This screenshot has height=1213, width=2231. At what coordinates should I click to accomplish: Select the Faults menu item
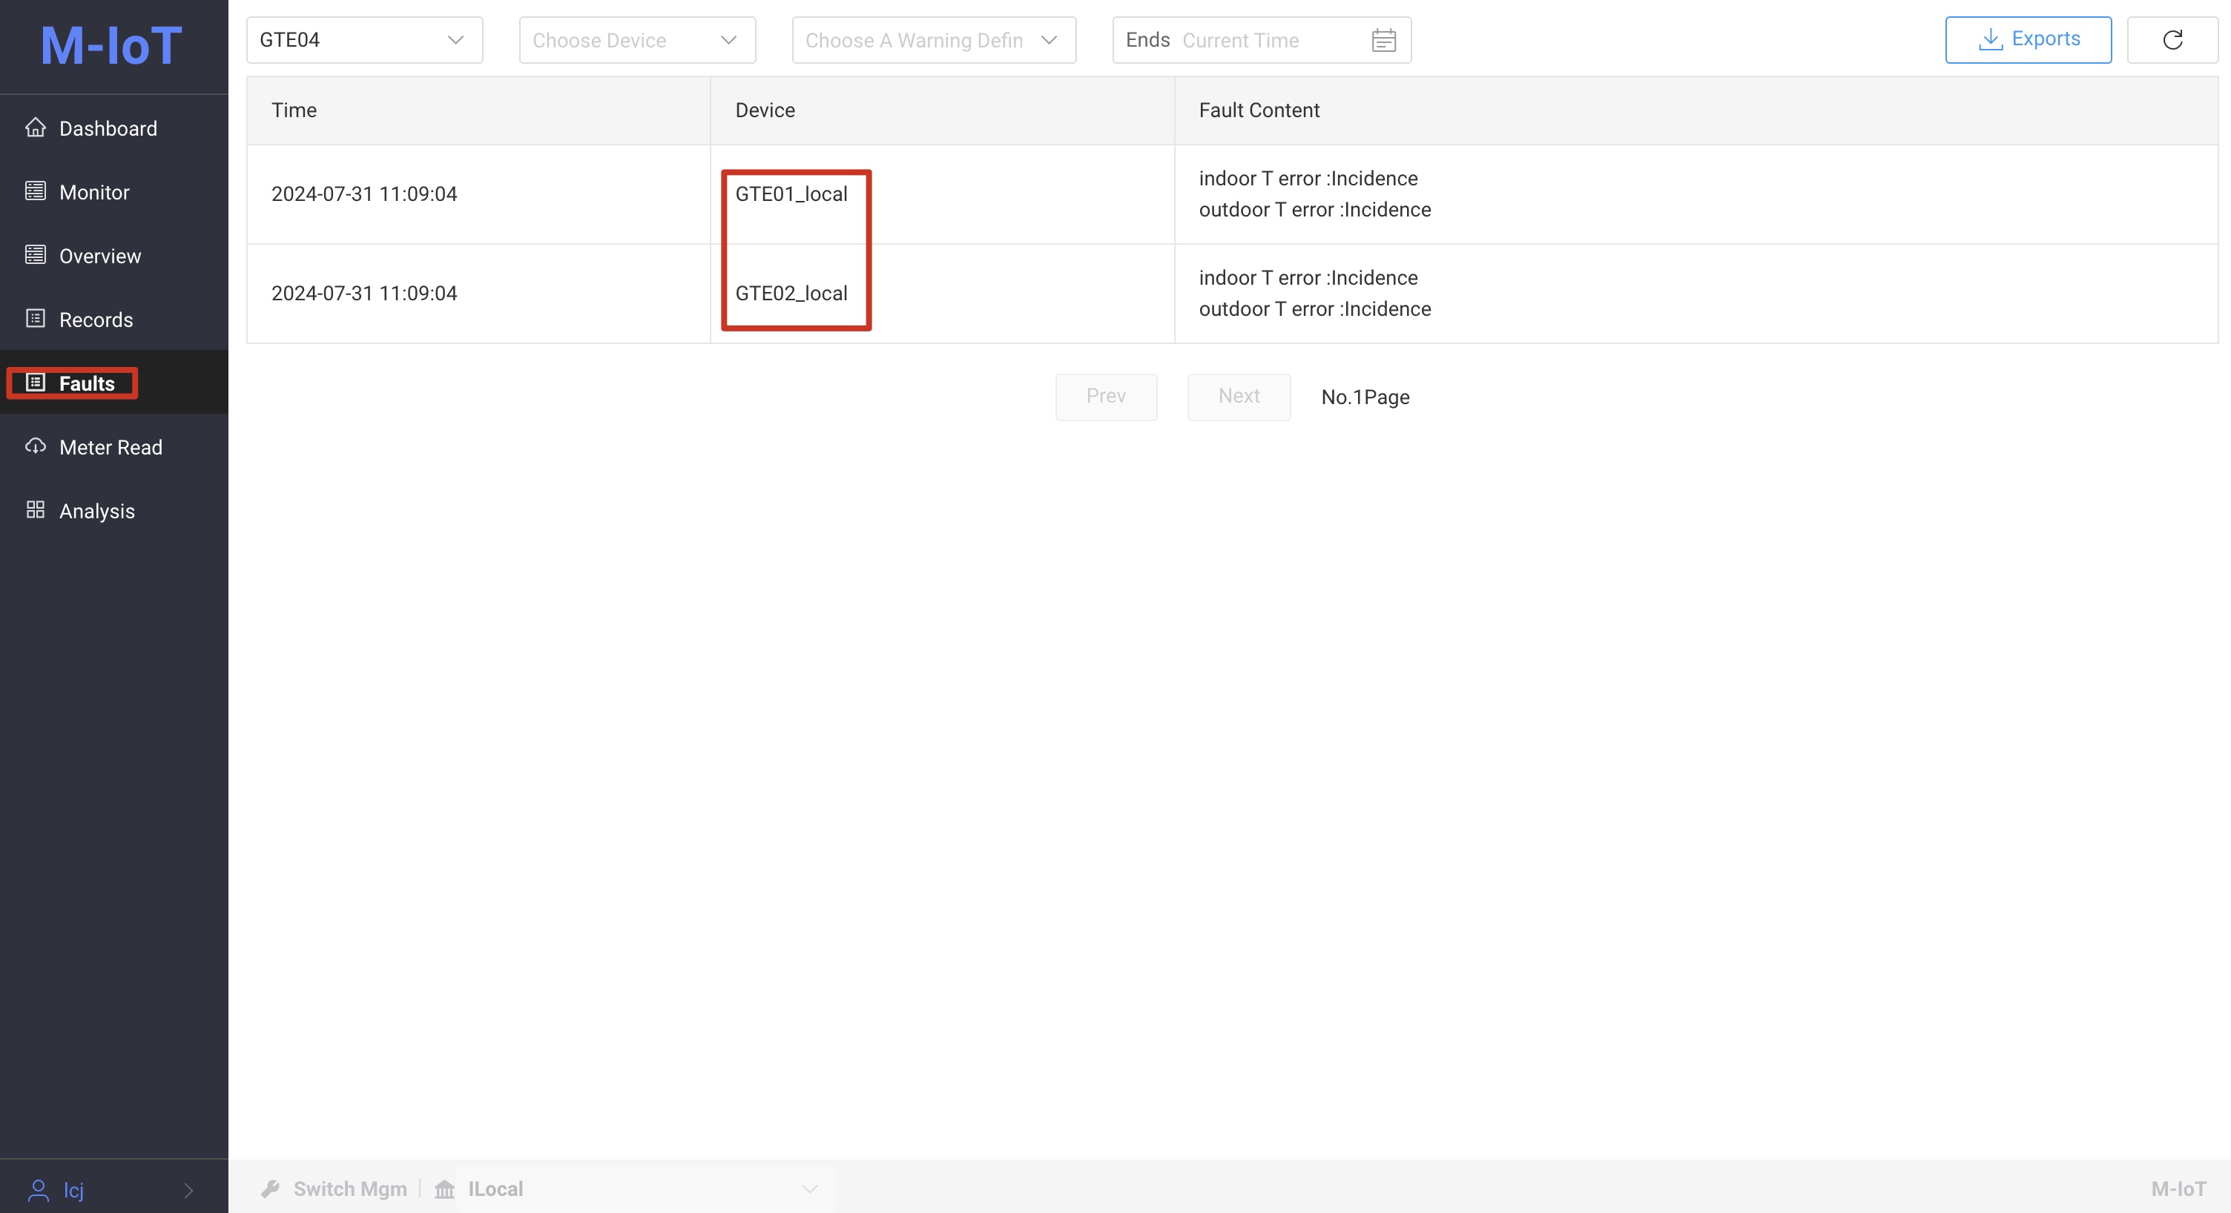coord(114,383)
